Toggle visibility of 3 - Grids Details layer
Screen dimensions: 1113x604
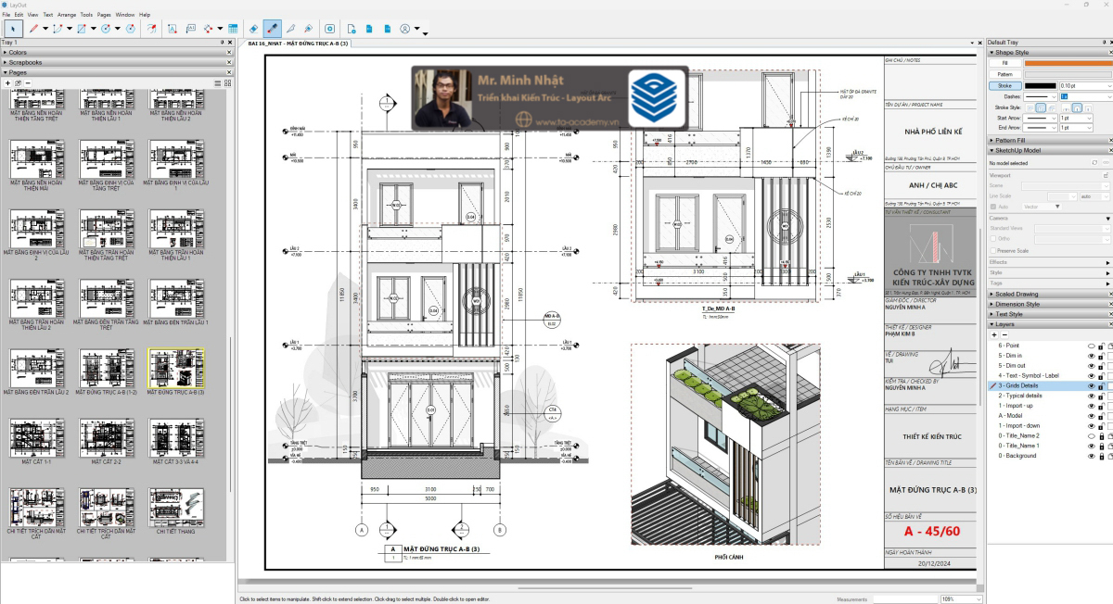tap(1091, 385)
